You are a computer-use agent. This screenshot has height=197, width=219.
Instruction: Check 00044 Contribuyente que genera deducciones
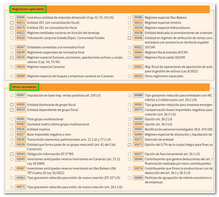point(129,159)
